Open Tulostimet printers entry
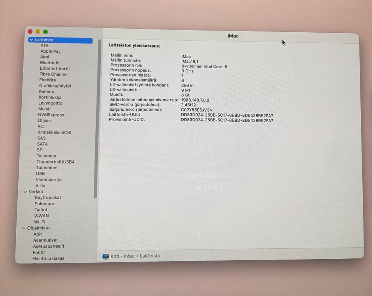 (x=47, y=168)
